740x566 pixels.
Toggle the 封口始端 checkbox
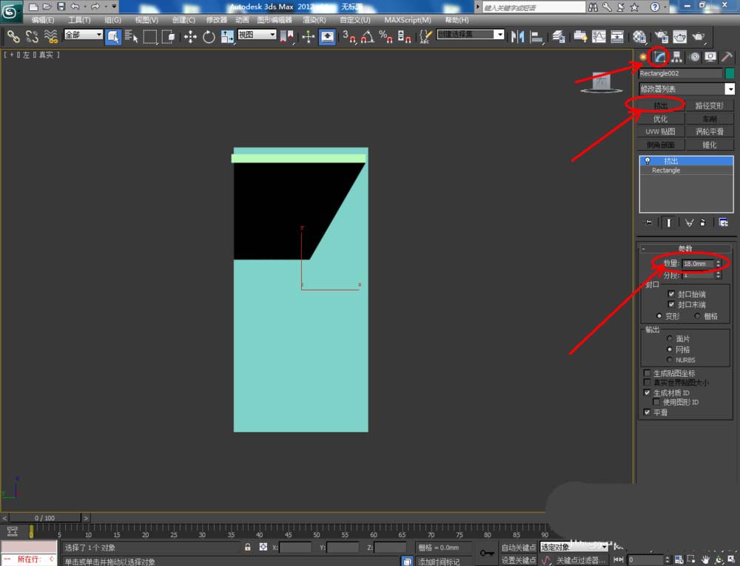coord(671,294)
